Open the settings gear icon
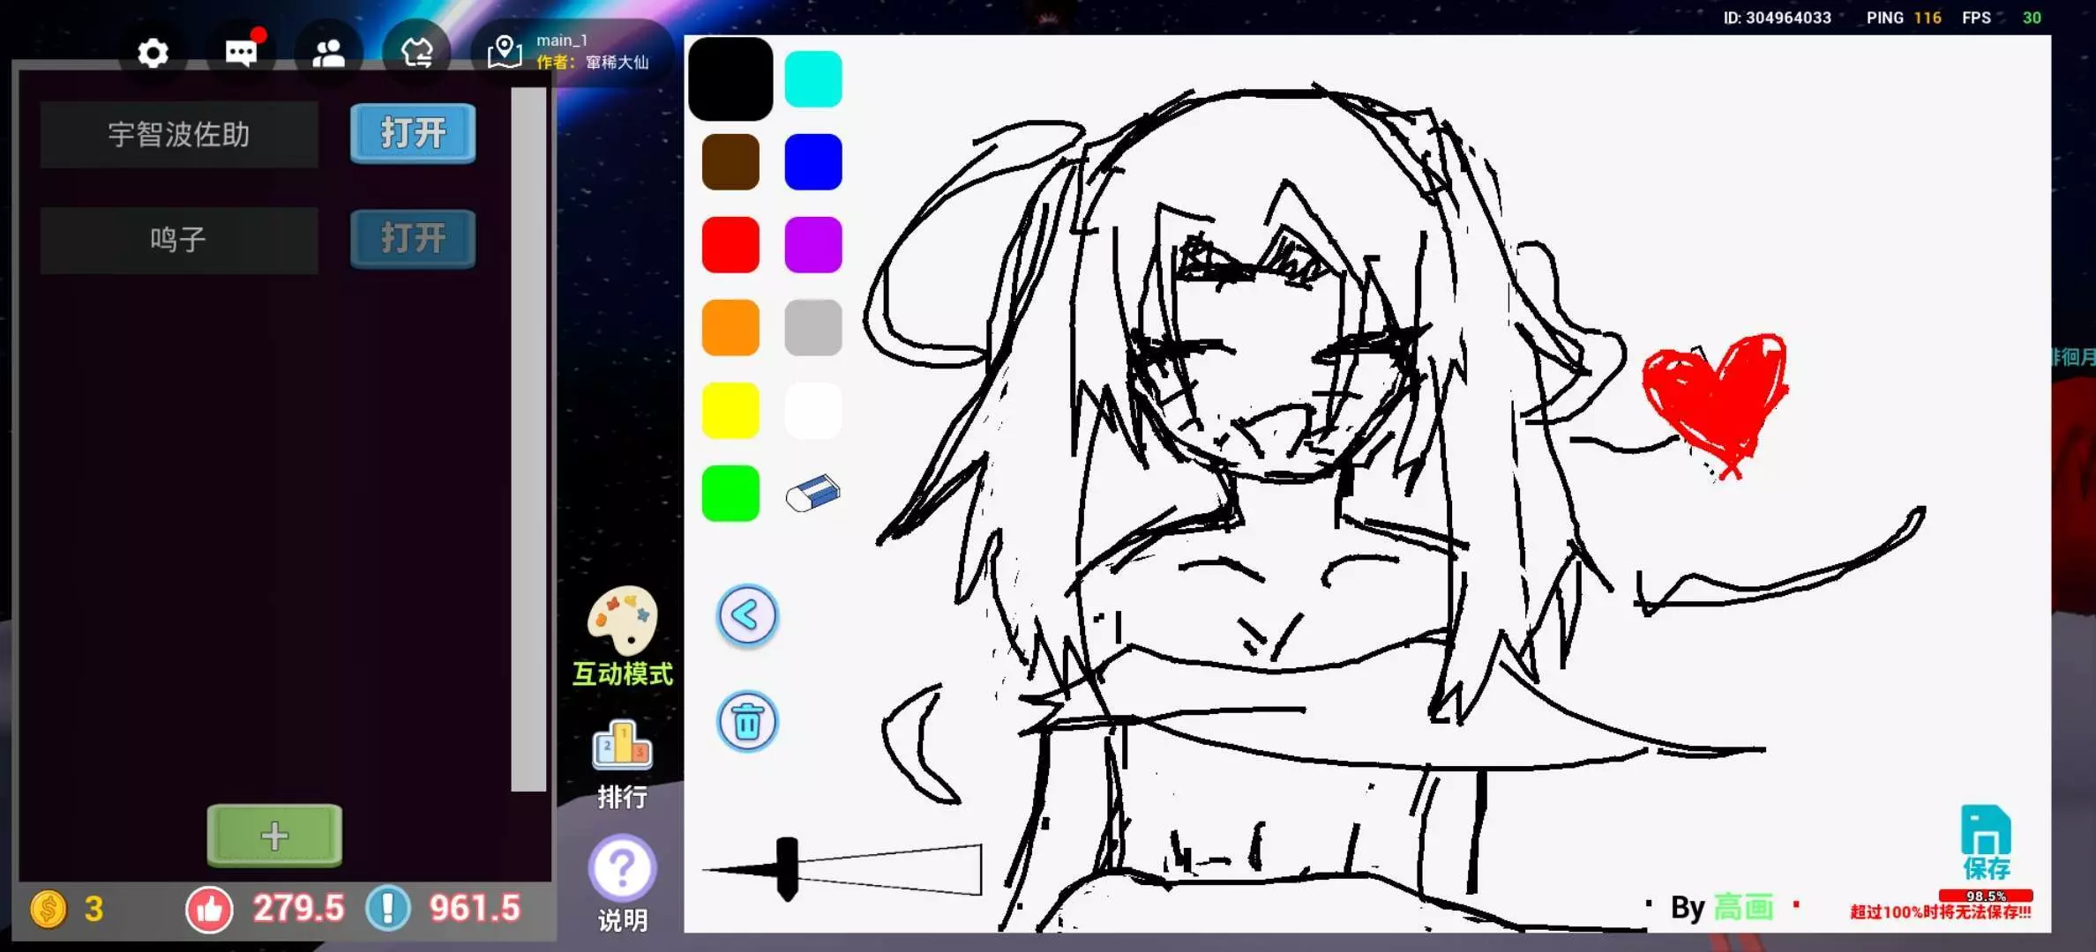Viewport: 2096px width, 952px height. (x=153, y=54)
